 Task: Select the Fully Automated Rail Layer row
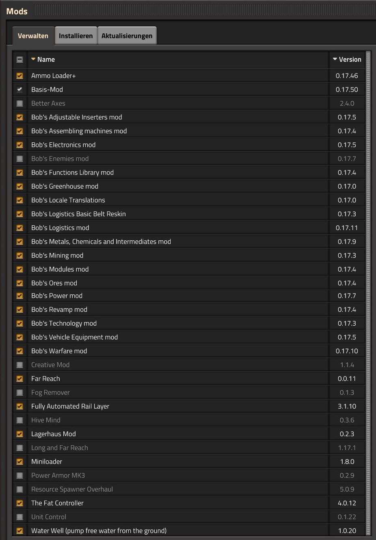point(70,406)
